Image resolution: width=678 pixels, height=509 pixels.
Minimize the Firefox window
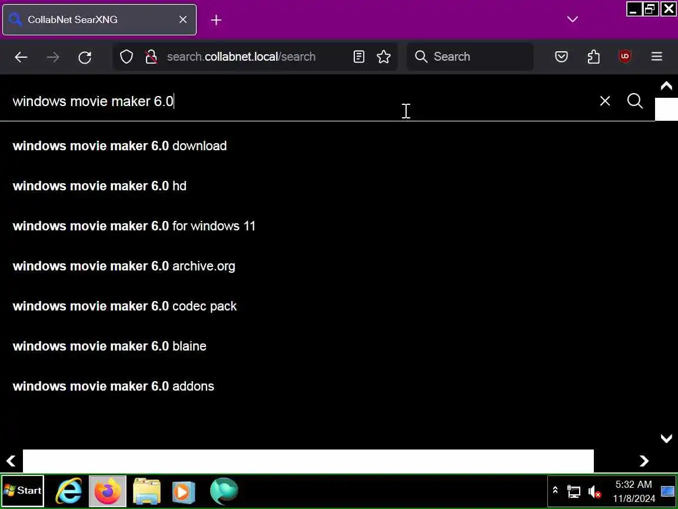click(x=634, y=9)
